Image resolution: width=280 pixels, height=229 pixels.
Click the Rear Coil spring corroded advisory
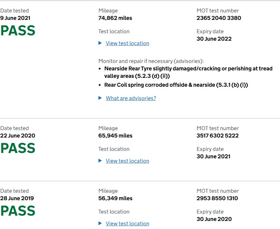click(x=176, y=85)
